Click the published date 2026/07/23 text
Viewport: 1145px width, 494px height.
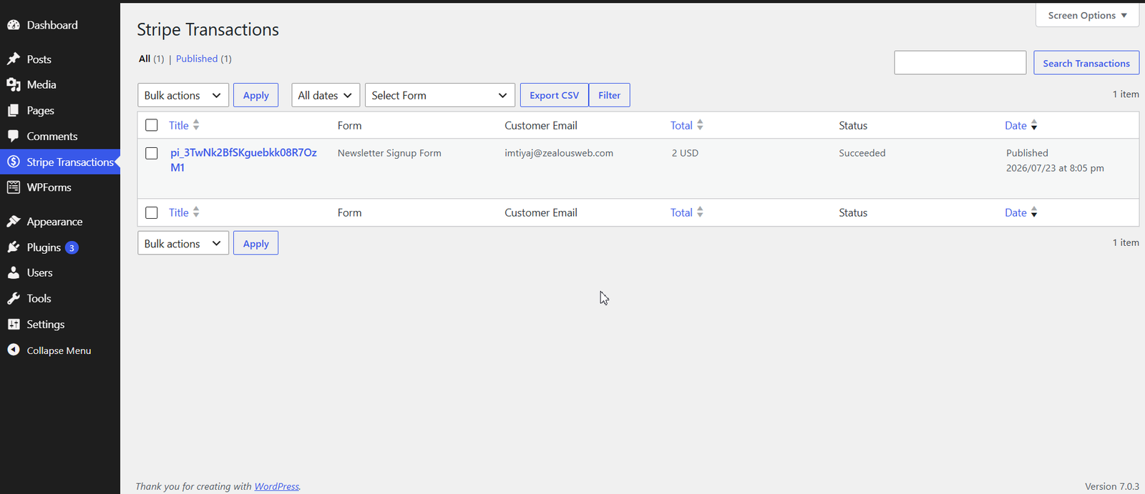point(1055,168)
